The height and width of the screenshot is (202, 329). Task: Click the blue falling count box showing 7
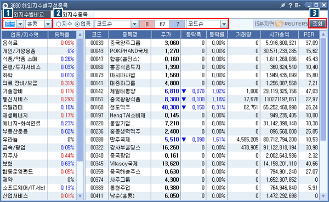[x=177, y=24]
